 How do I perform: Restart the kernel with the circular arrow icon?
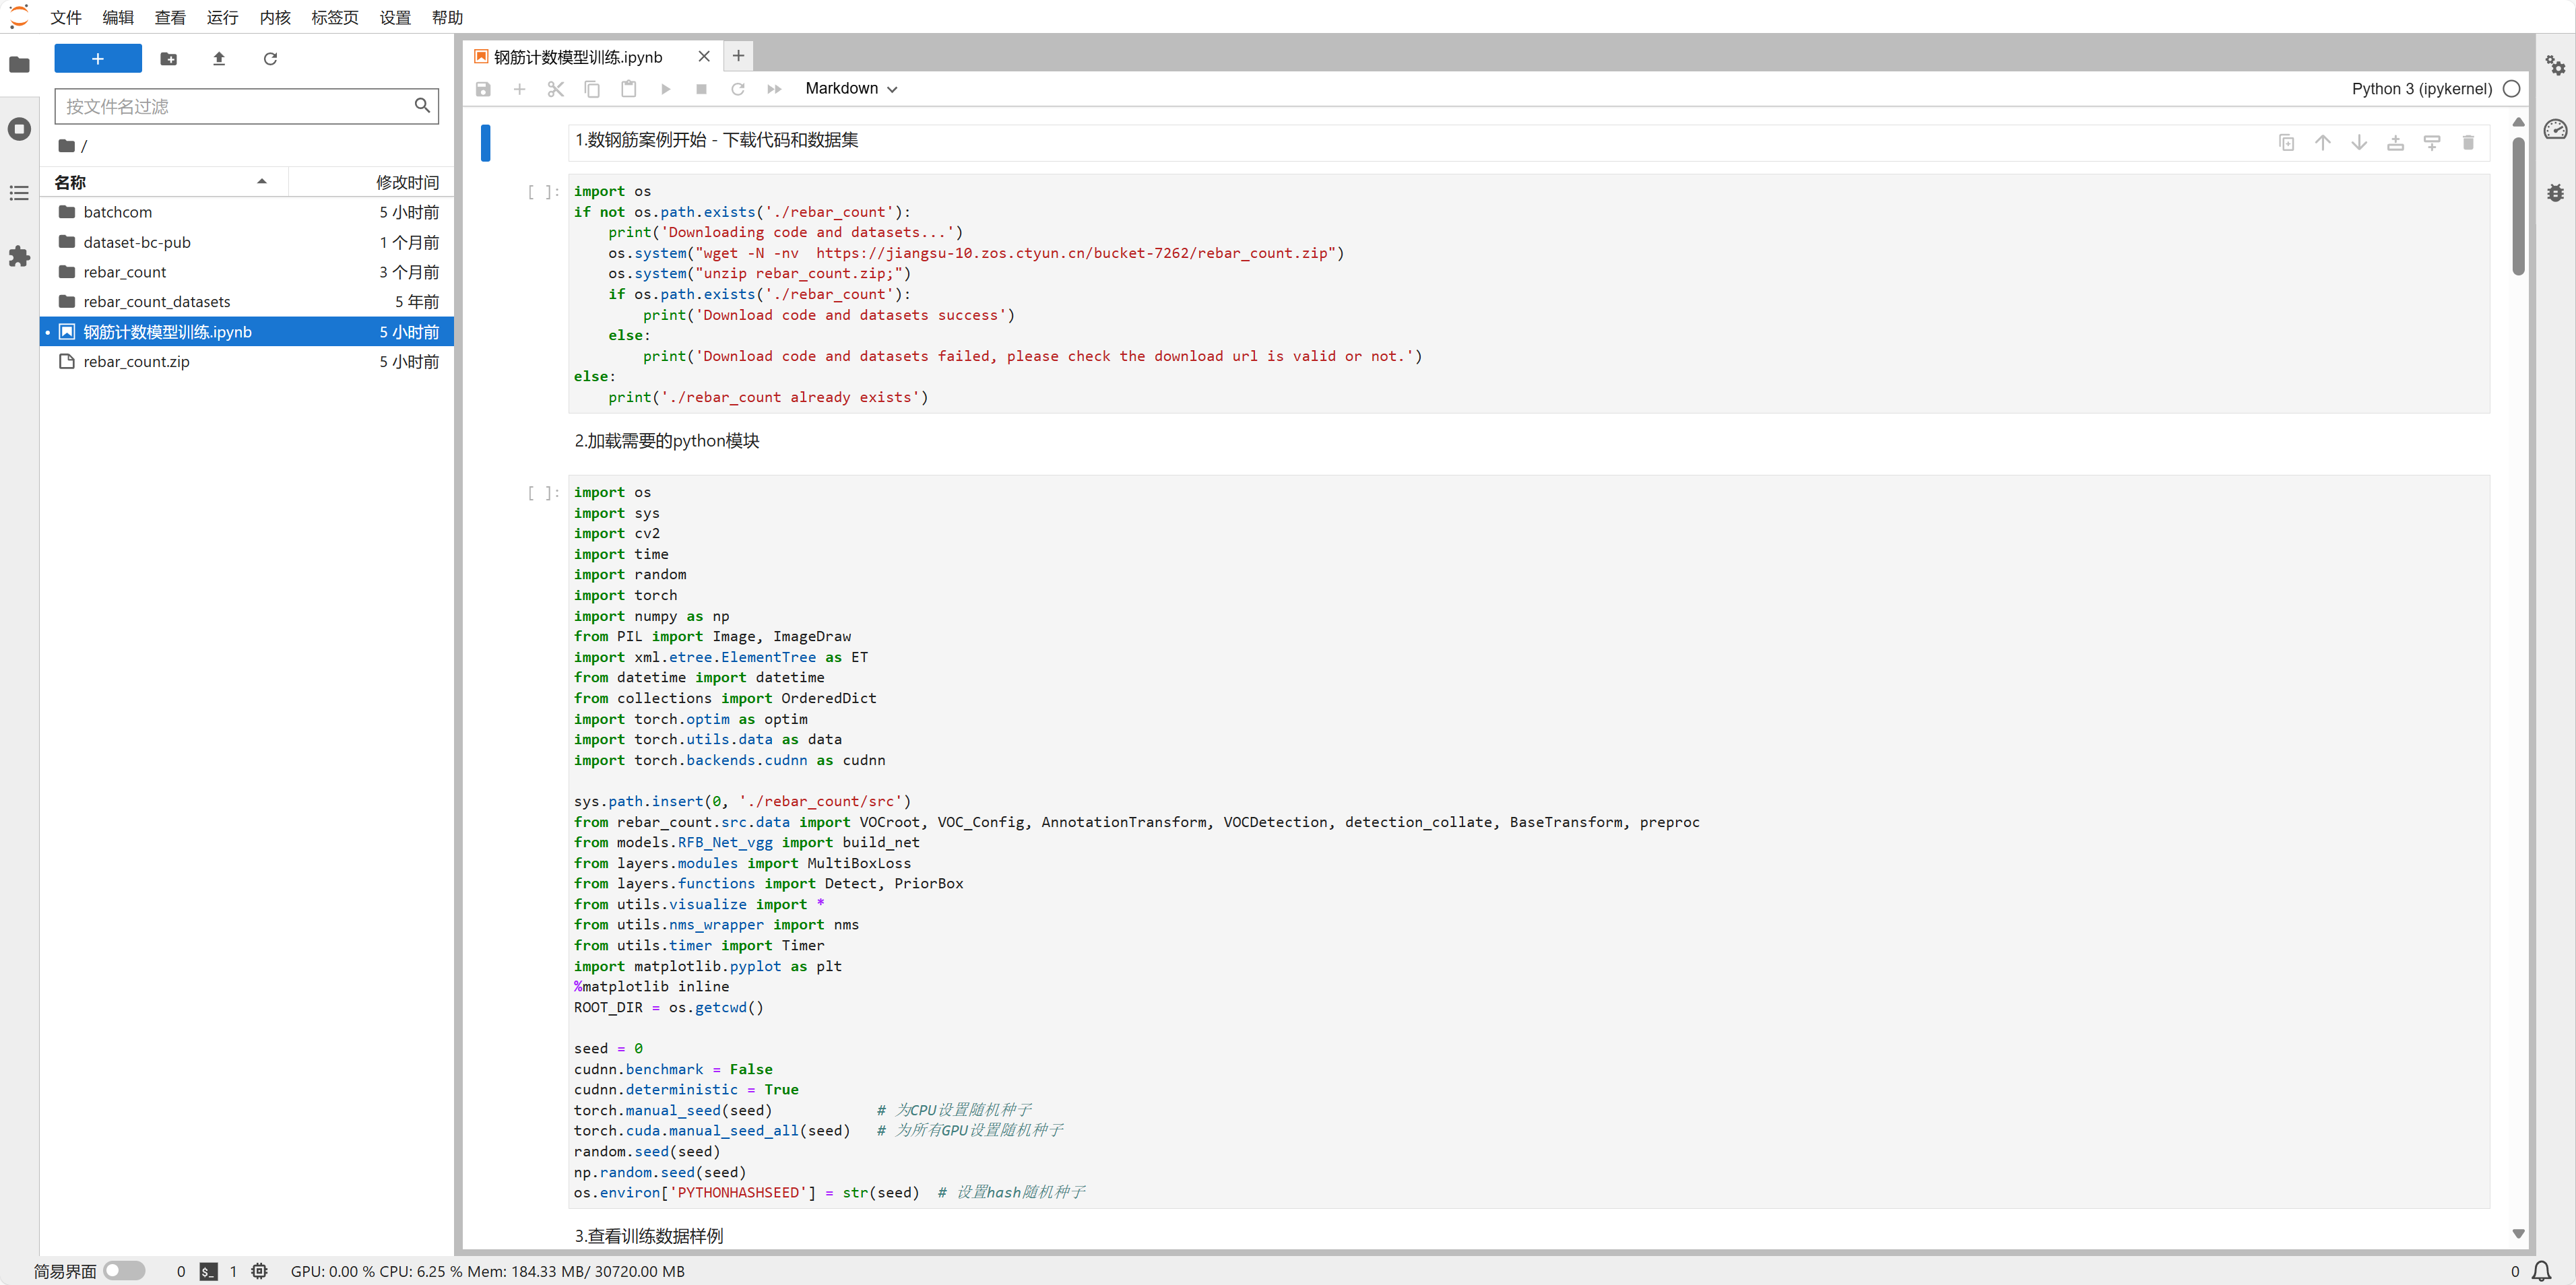[737, 89]
